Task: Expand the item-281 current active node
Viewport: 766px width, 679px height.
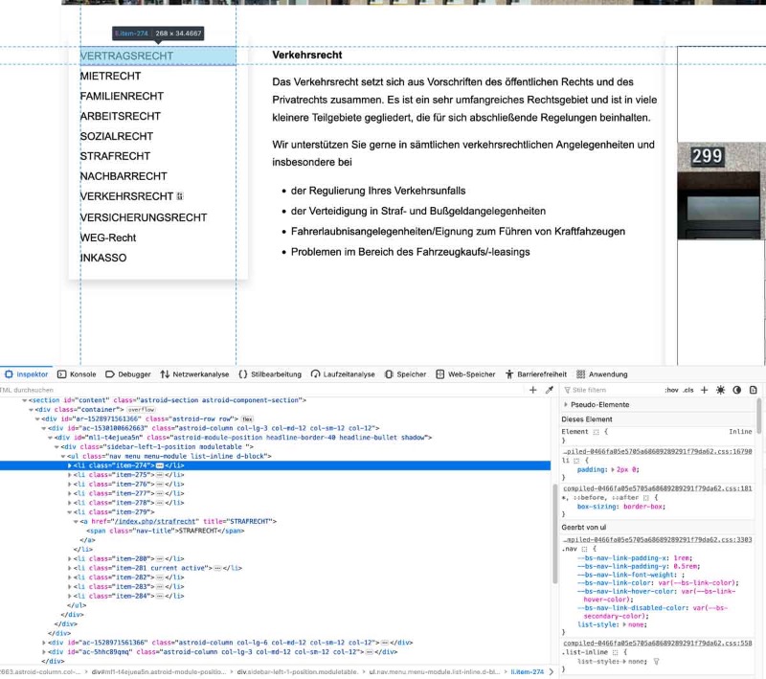Action: click(x=69, y=568)
